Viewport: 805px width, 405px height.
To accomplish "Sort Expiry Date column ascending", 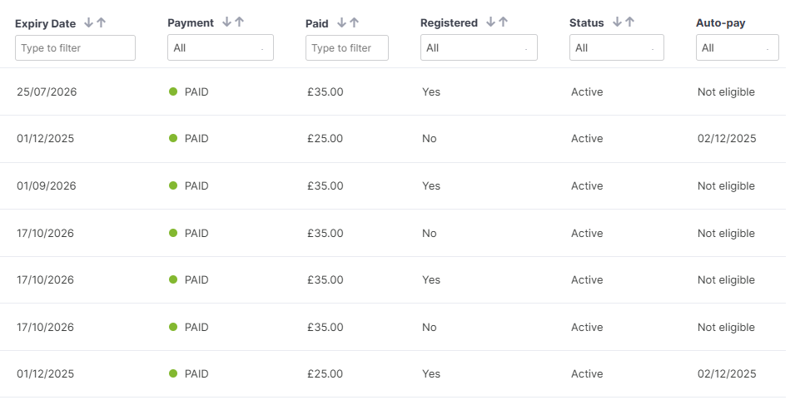I will pos(101,23).
